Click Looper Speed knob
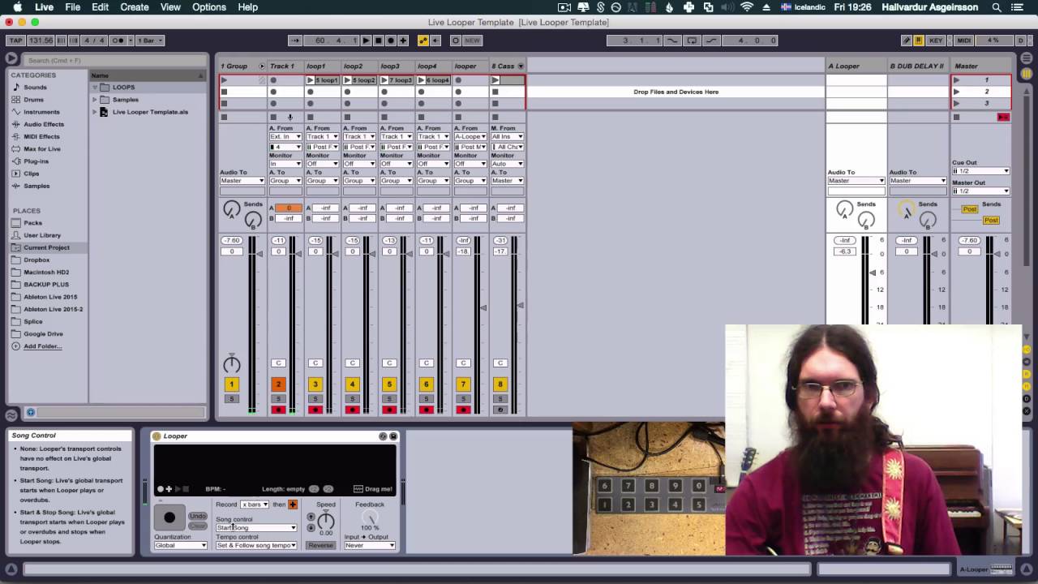The width and height of the screenshot is (1038, 584). (325, 520)
